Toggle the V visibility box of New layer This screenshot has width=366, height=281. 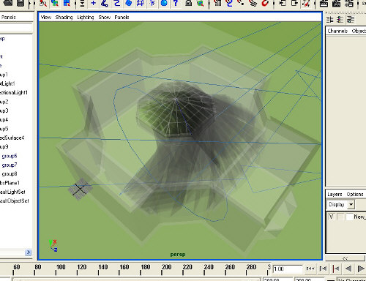(x=331, y=217)
